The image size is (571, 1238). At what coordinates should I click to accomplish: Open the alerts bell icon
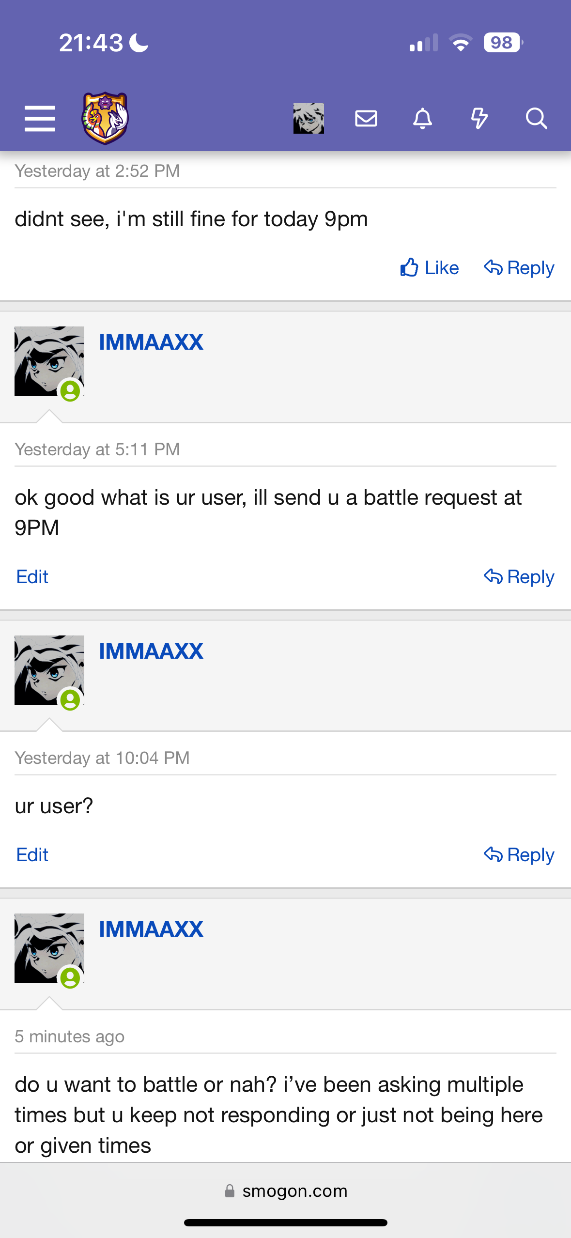tap(422, 118)
